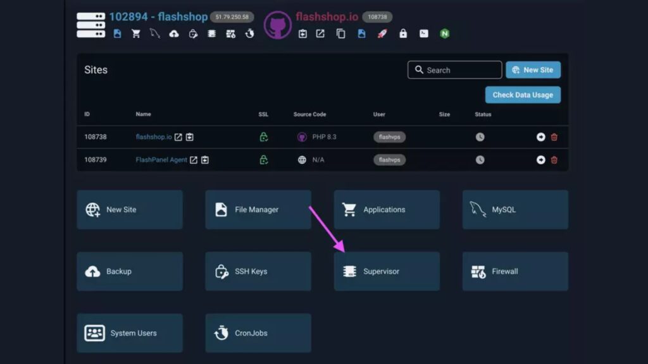Click status clock icon for site 108739
This screenshot has height=364, width=648.
pos(480,160)
